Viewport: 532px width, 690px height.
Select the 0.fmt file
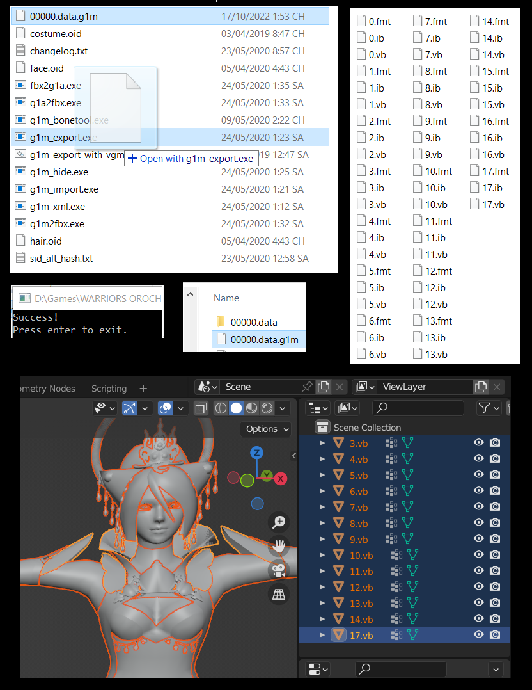tap(373, 22)
